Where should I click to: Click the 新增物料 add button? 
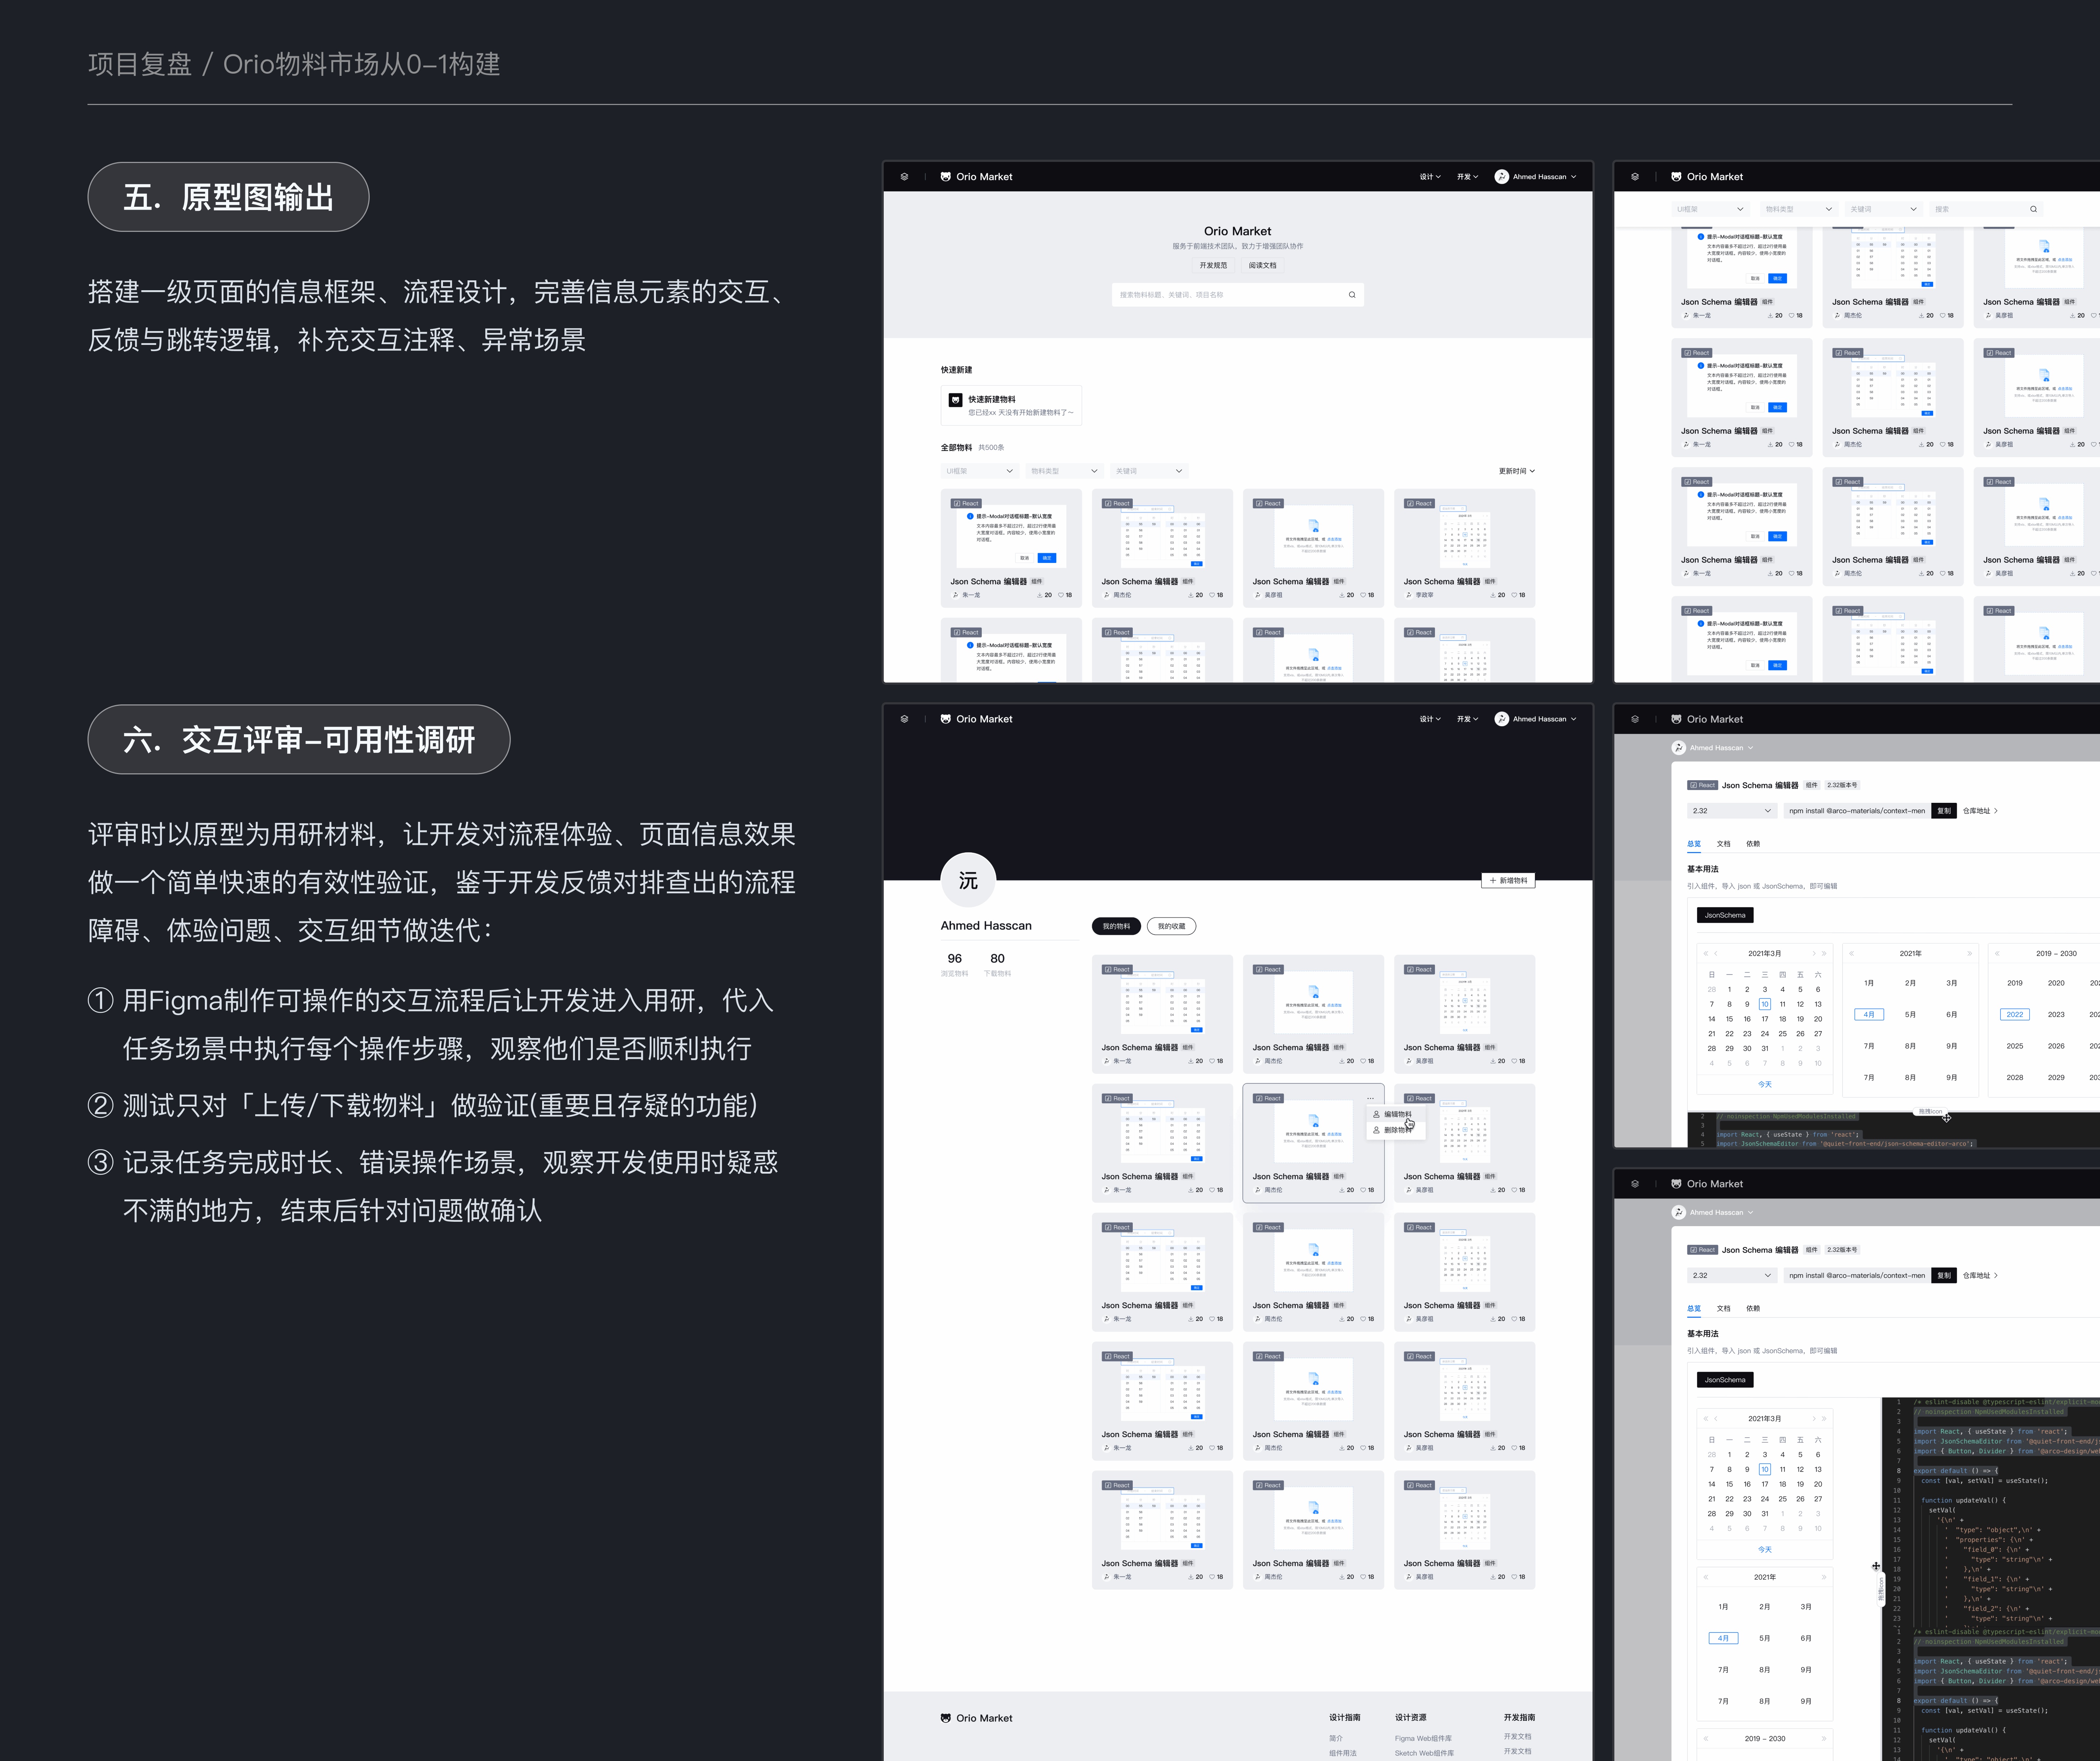pyautogui.click(x=1508, y=881)
